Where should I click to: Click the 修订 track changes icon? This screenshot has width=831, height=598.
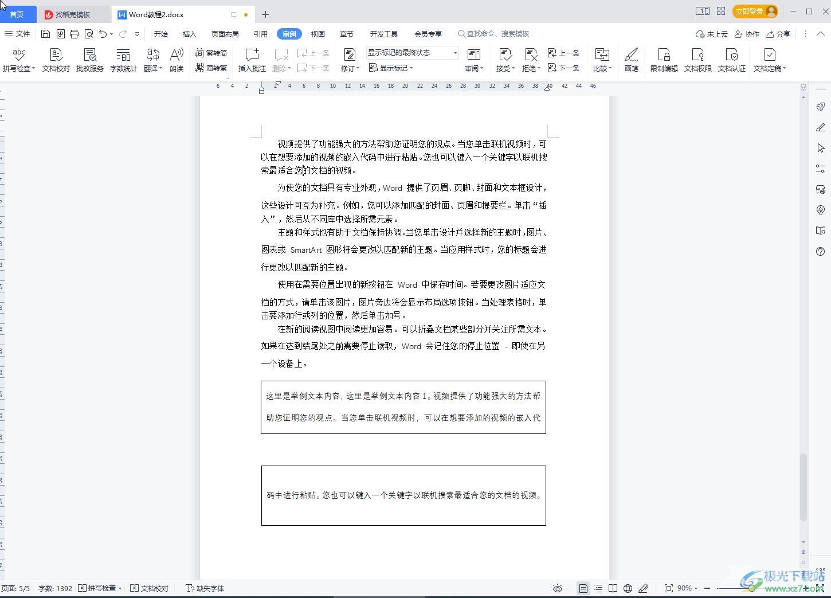pos(349,55)
